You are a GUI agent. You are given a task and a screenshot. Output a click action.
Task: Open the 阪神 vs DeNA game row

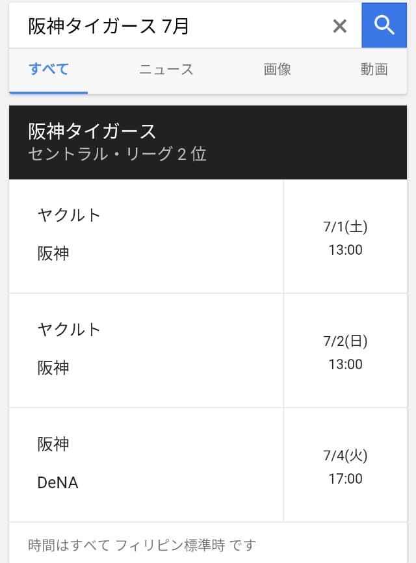(146, 464)
